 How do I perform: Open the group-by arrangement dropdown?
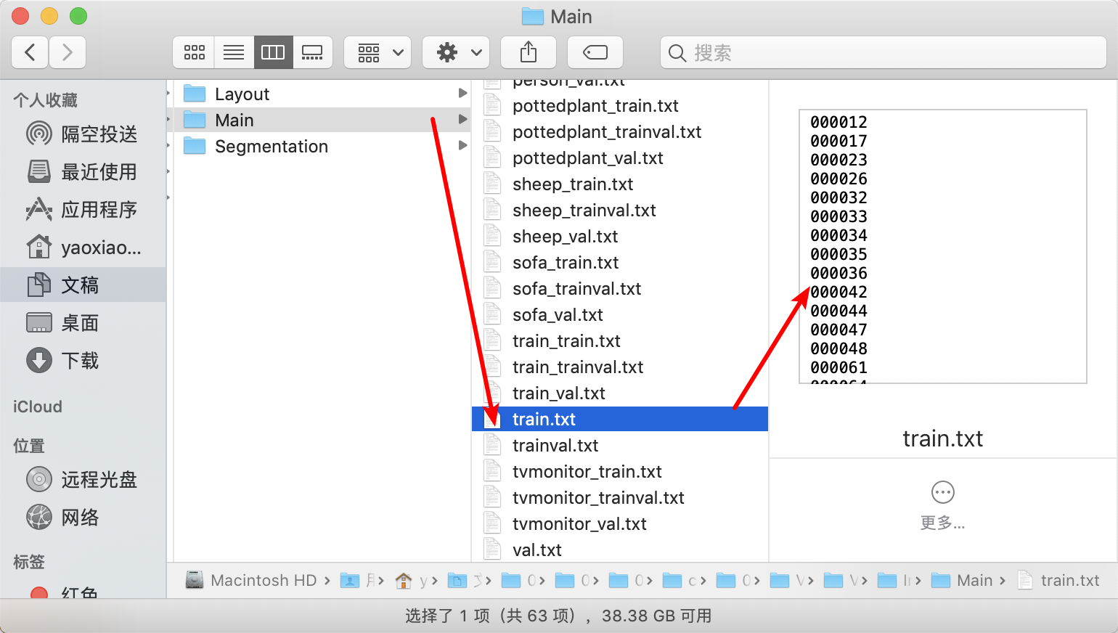click(378, 52)
